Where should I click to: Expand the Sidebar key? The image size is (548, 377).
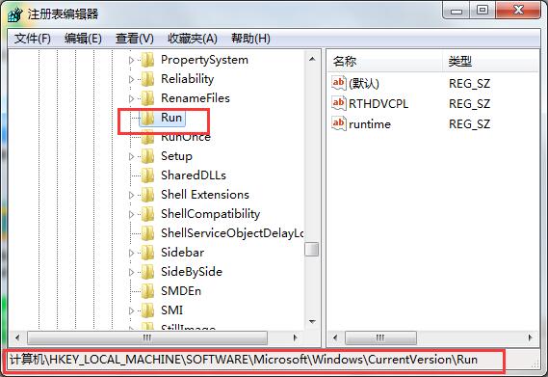coord(131,253)
